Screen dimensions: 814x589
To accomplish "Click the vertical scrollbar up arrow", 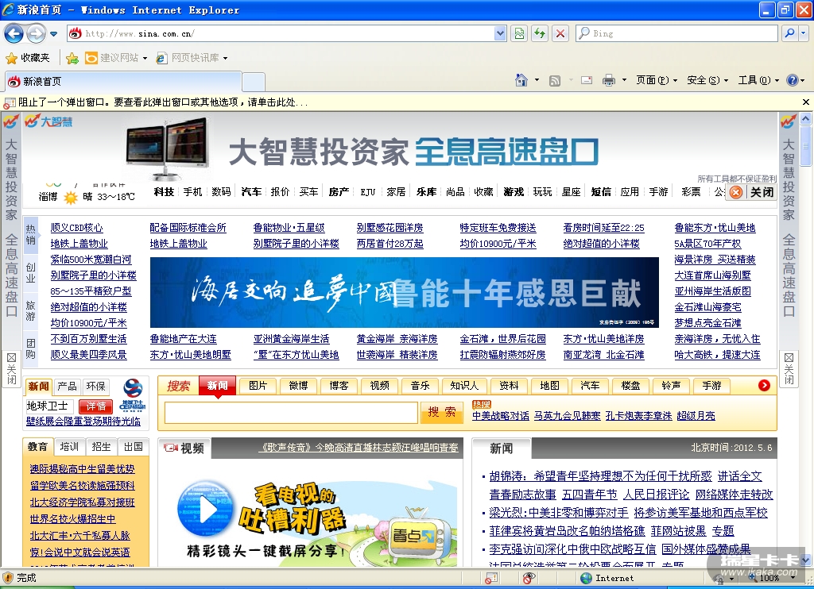I will coord(805,119).
